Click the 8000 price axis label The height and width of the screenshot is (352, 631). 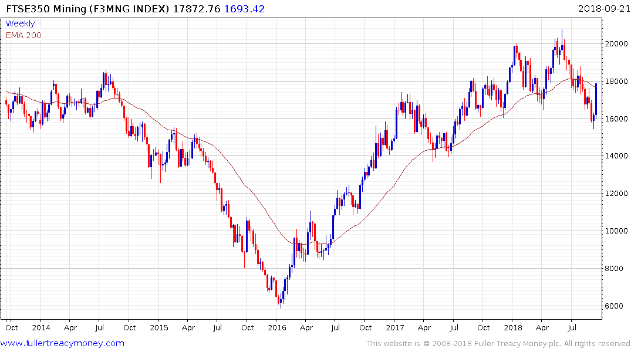coord(615,269)
